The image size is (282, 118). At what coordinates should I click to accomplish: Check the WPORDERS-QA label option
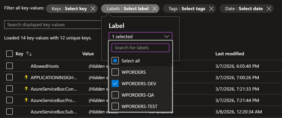point(115,95)
